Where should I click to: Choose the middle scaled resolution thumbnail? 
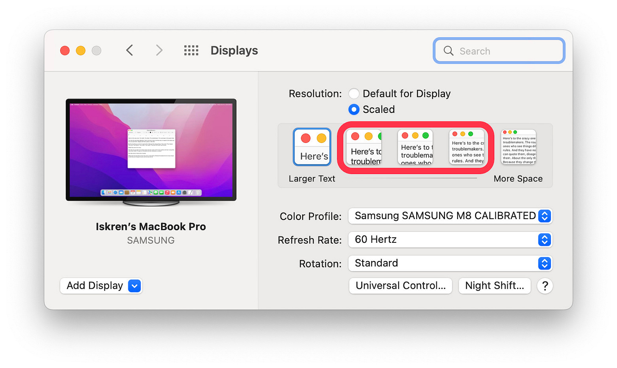pos(415,147)
